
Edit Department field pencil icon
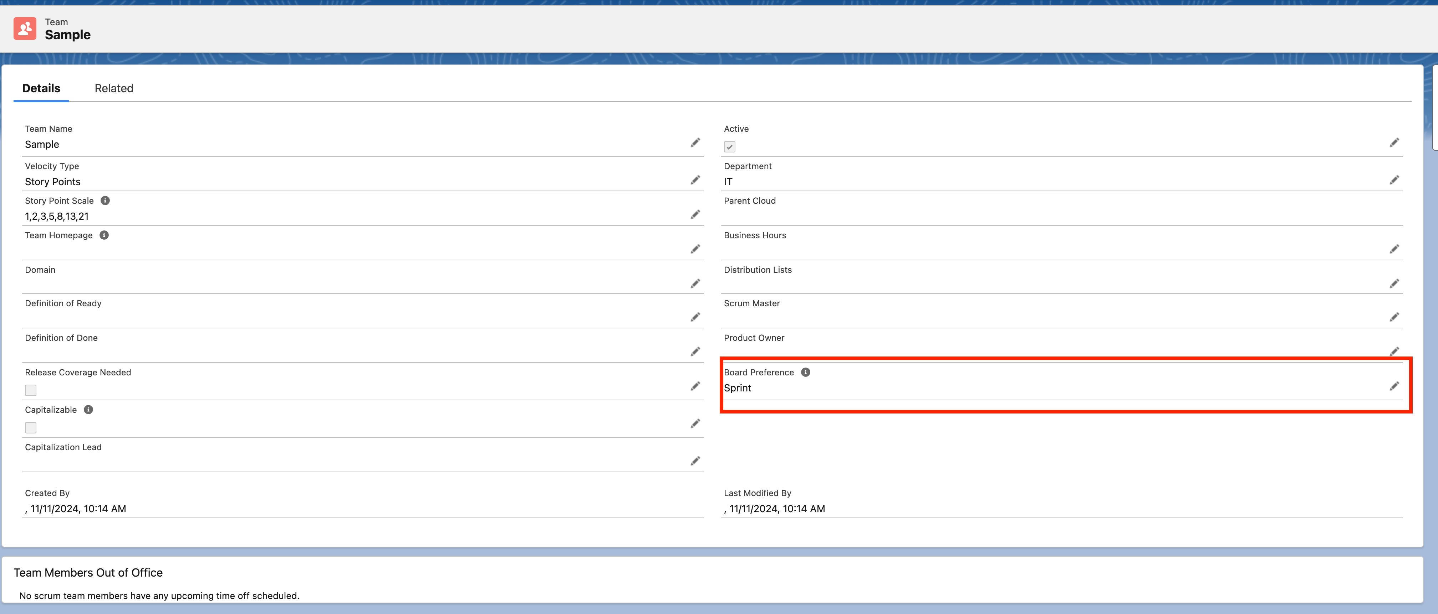(1394, 180)
